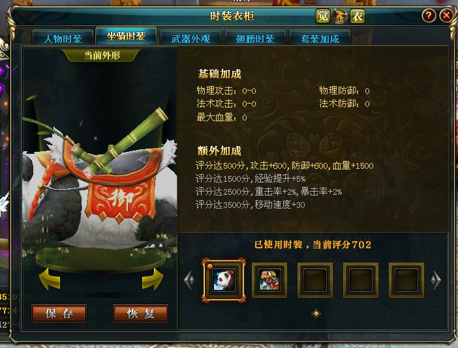The image size is (458, 348).
Task: Rotate mount preview with left yellow arrow
Action: pos(50,279)
